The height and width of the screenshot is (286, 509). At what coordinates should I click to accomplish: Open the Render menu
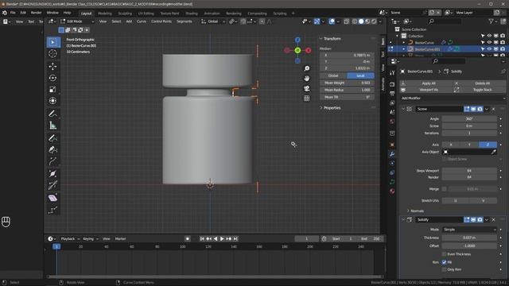pyautogui.click(x=36, y=13)
